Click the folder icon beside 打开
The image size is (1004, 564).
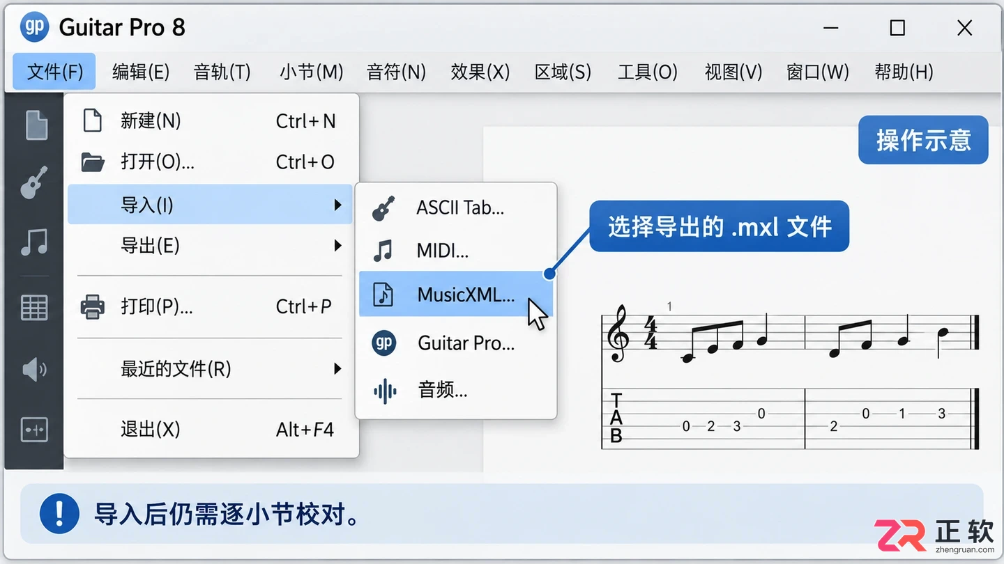coord(93,162)
